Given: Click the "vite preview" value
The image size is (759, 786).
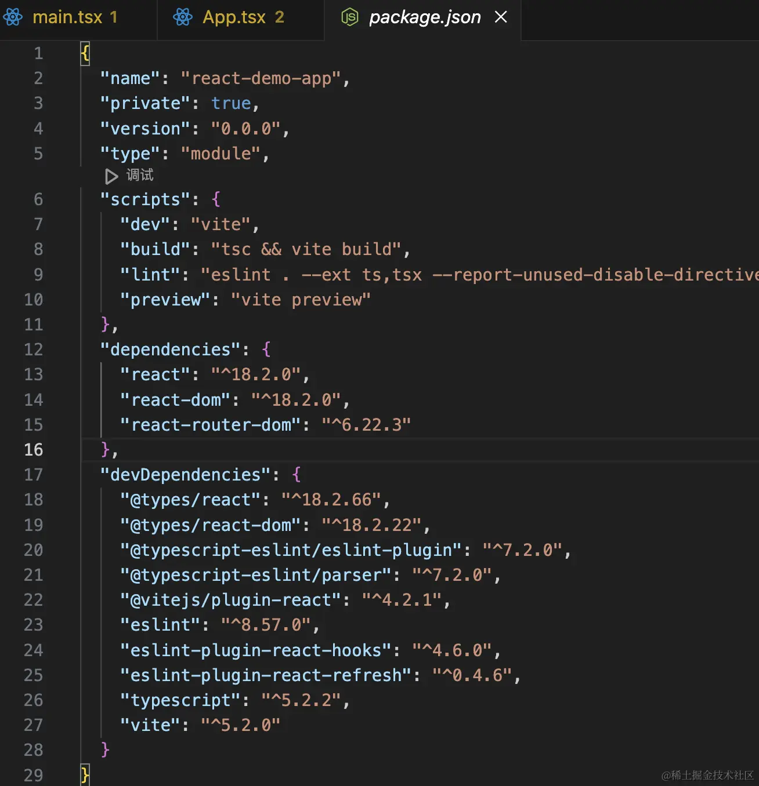Looking at the screenshot, I should 301,300.
